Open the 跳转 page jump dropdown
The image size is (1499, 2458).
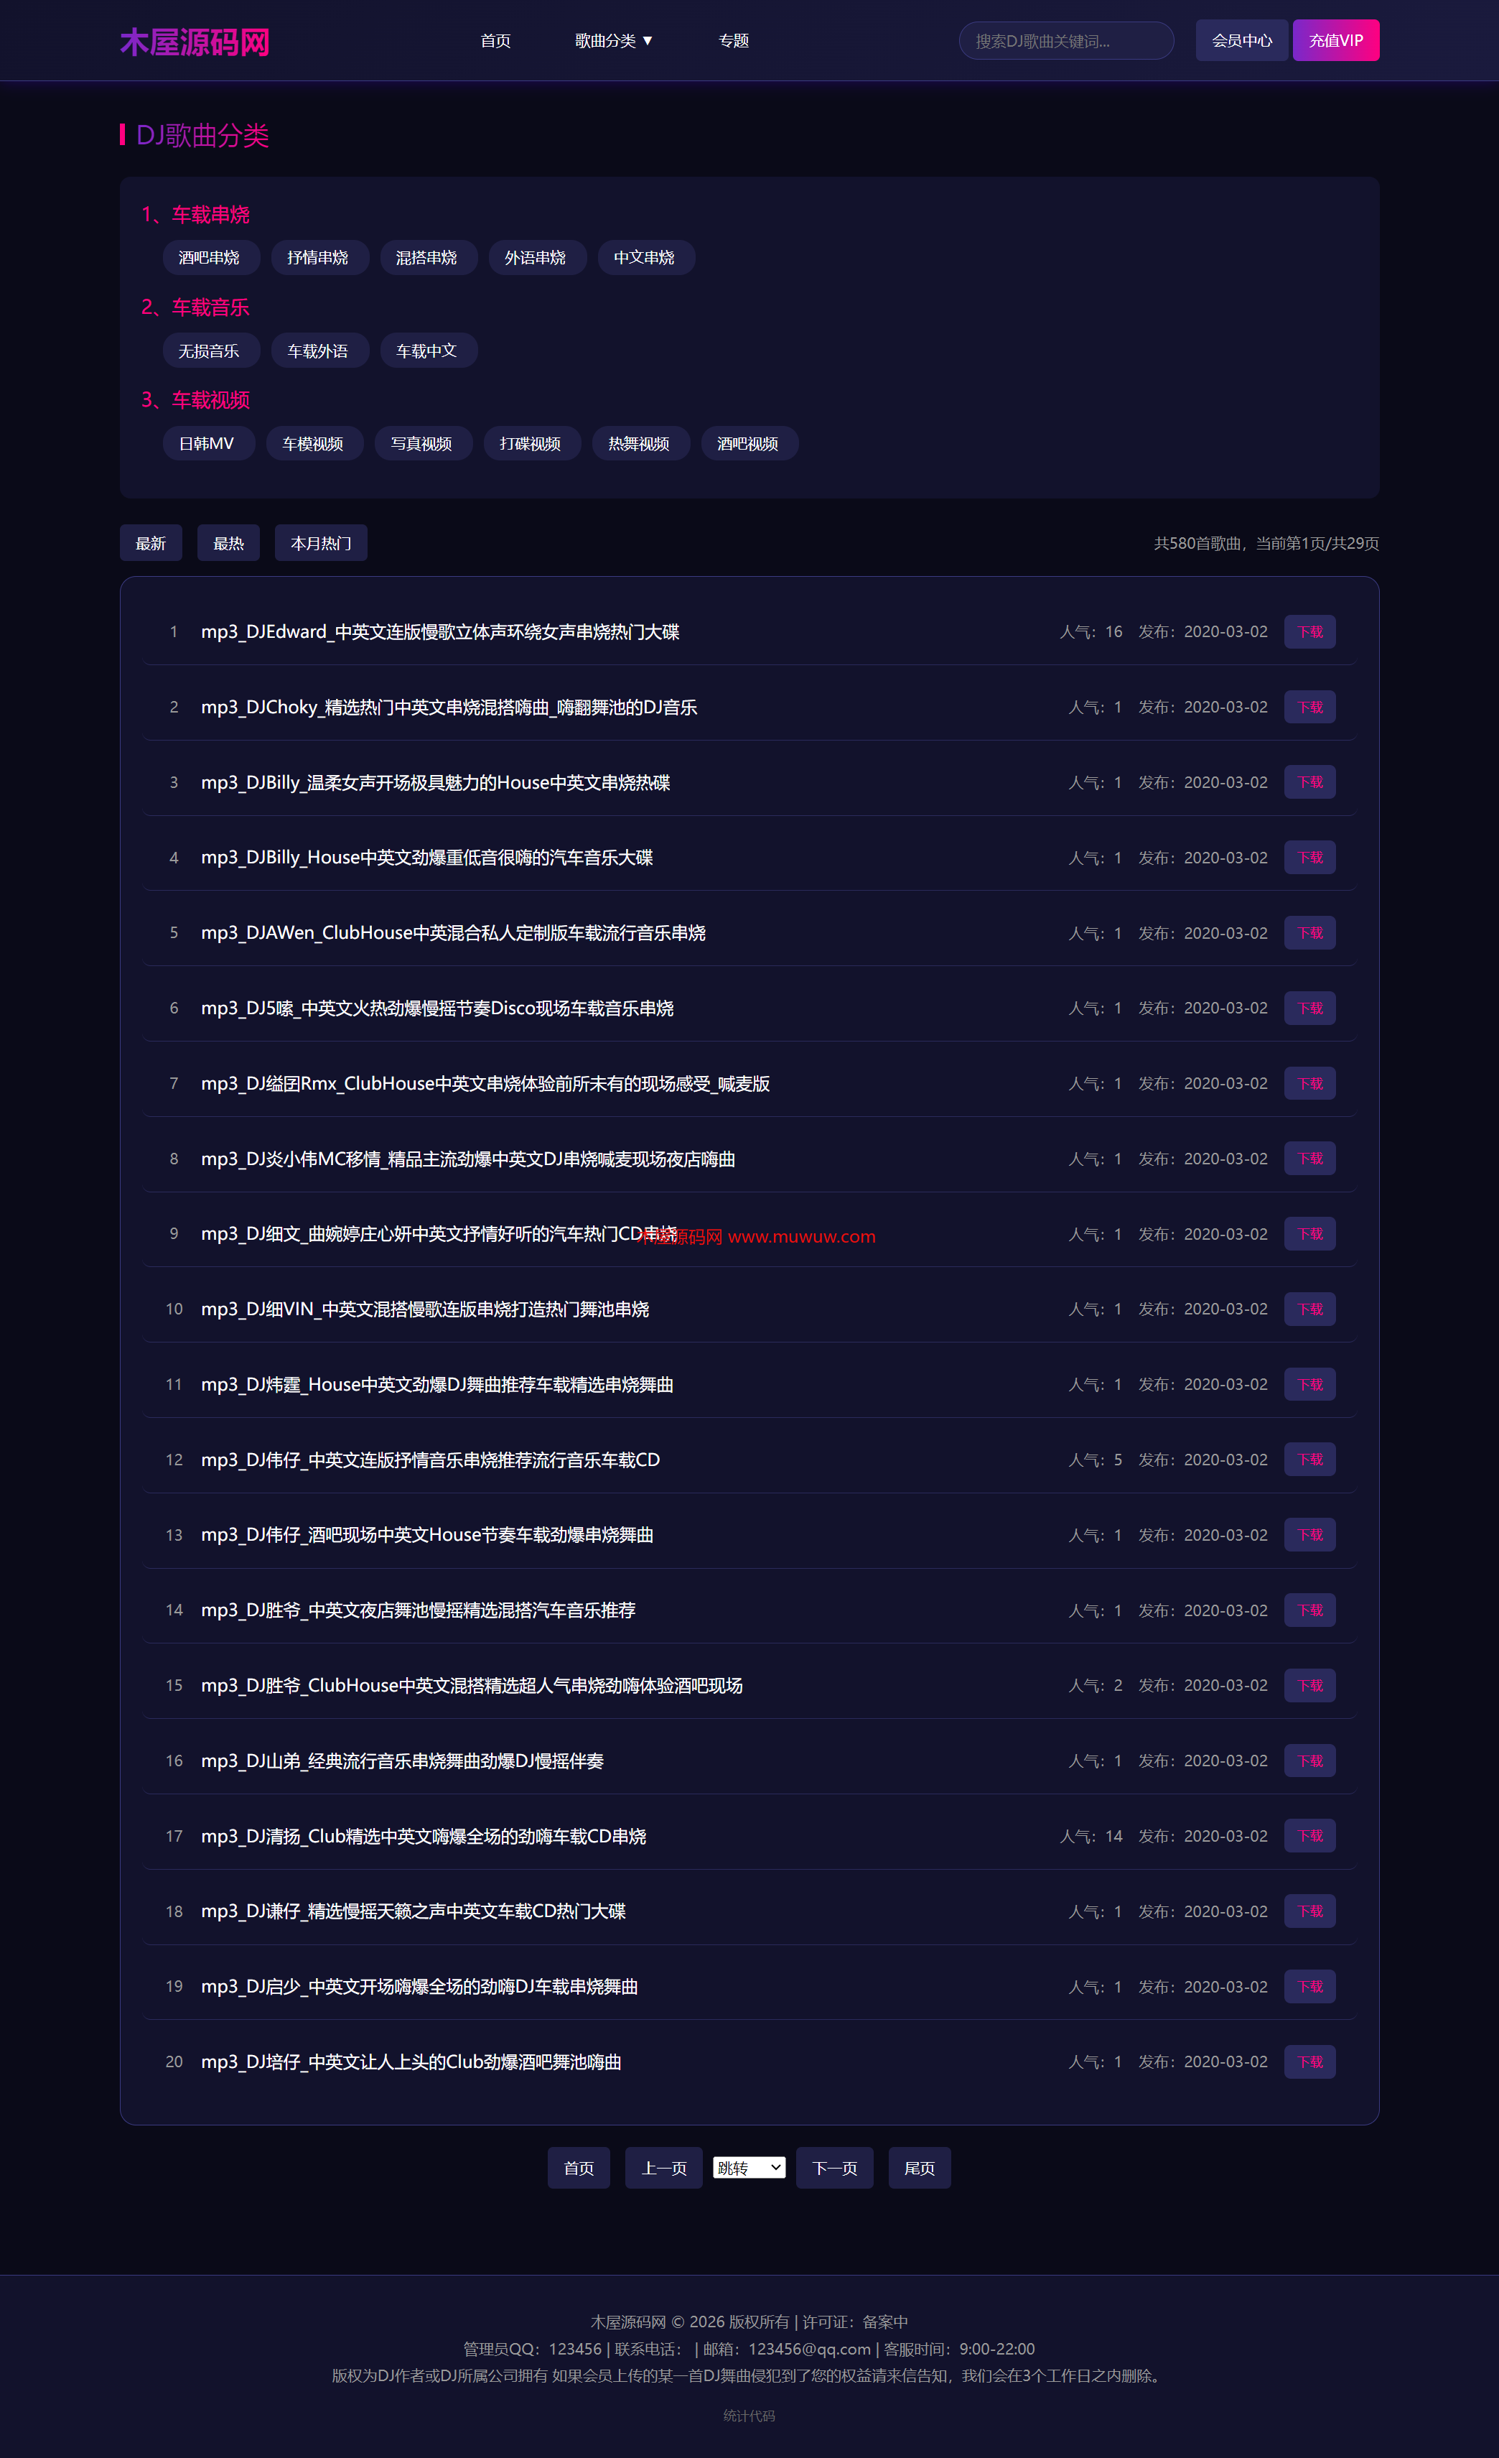(x=749, y=2168)
